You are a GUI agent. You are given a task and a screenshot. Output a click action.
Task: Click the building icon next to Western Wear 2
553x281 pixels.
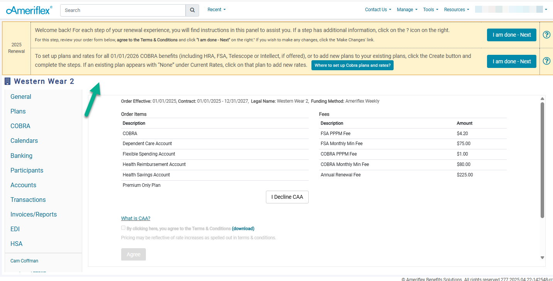point(7,81)
